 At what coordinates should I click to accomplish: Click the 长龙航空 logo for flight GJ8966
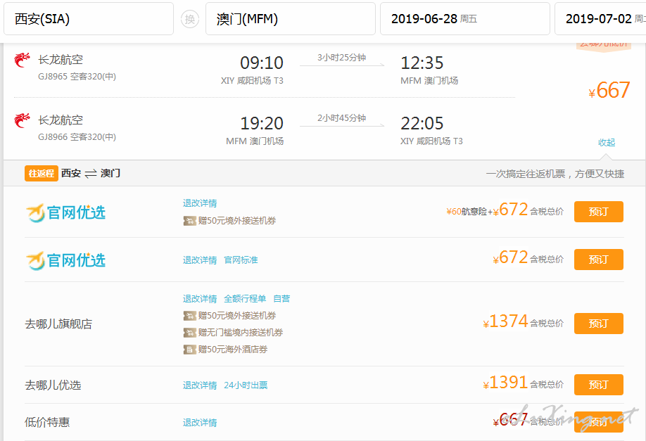22,121
